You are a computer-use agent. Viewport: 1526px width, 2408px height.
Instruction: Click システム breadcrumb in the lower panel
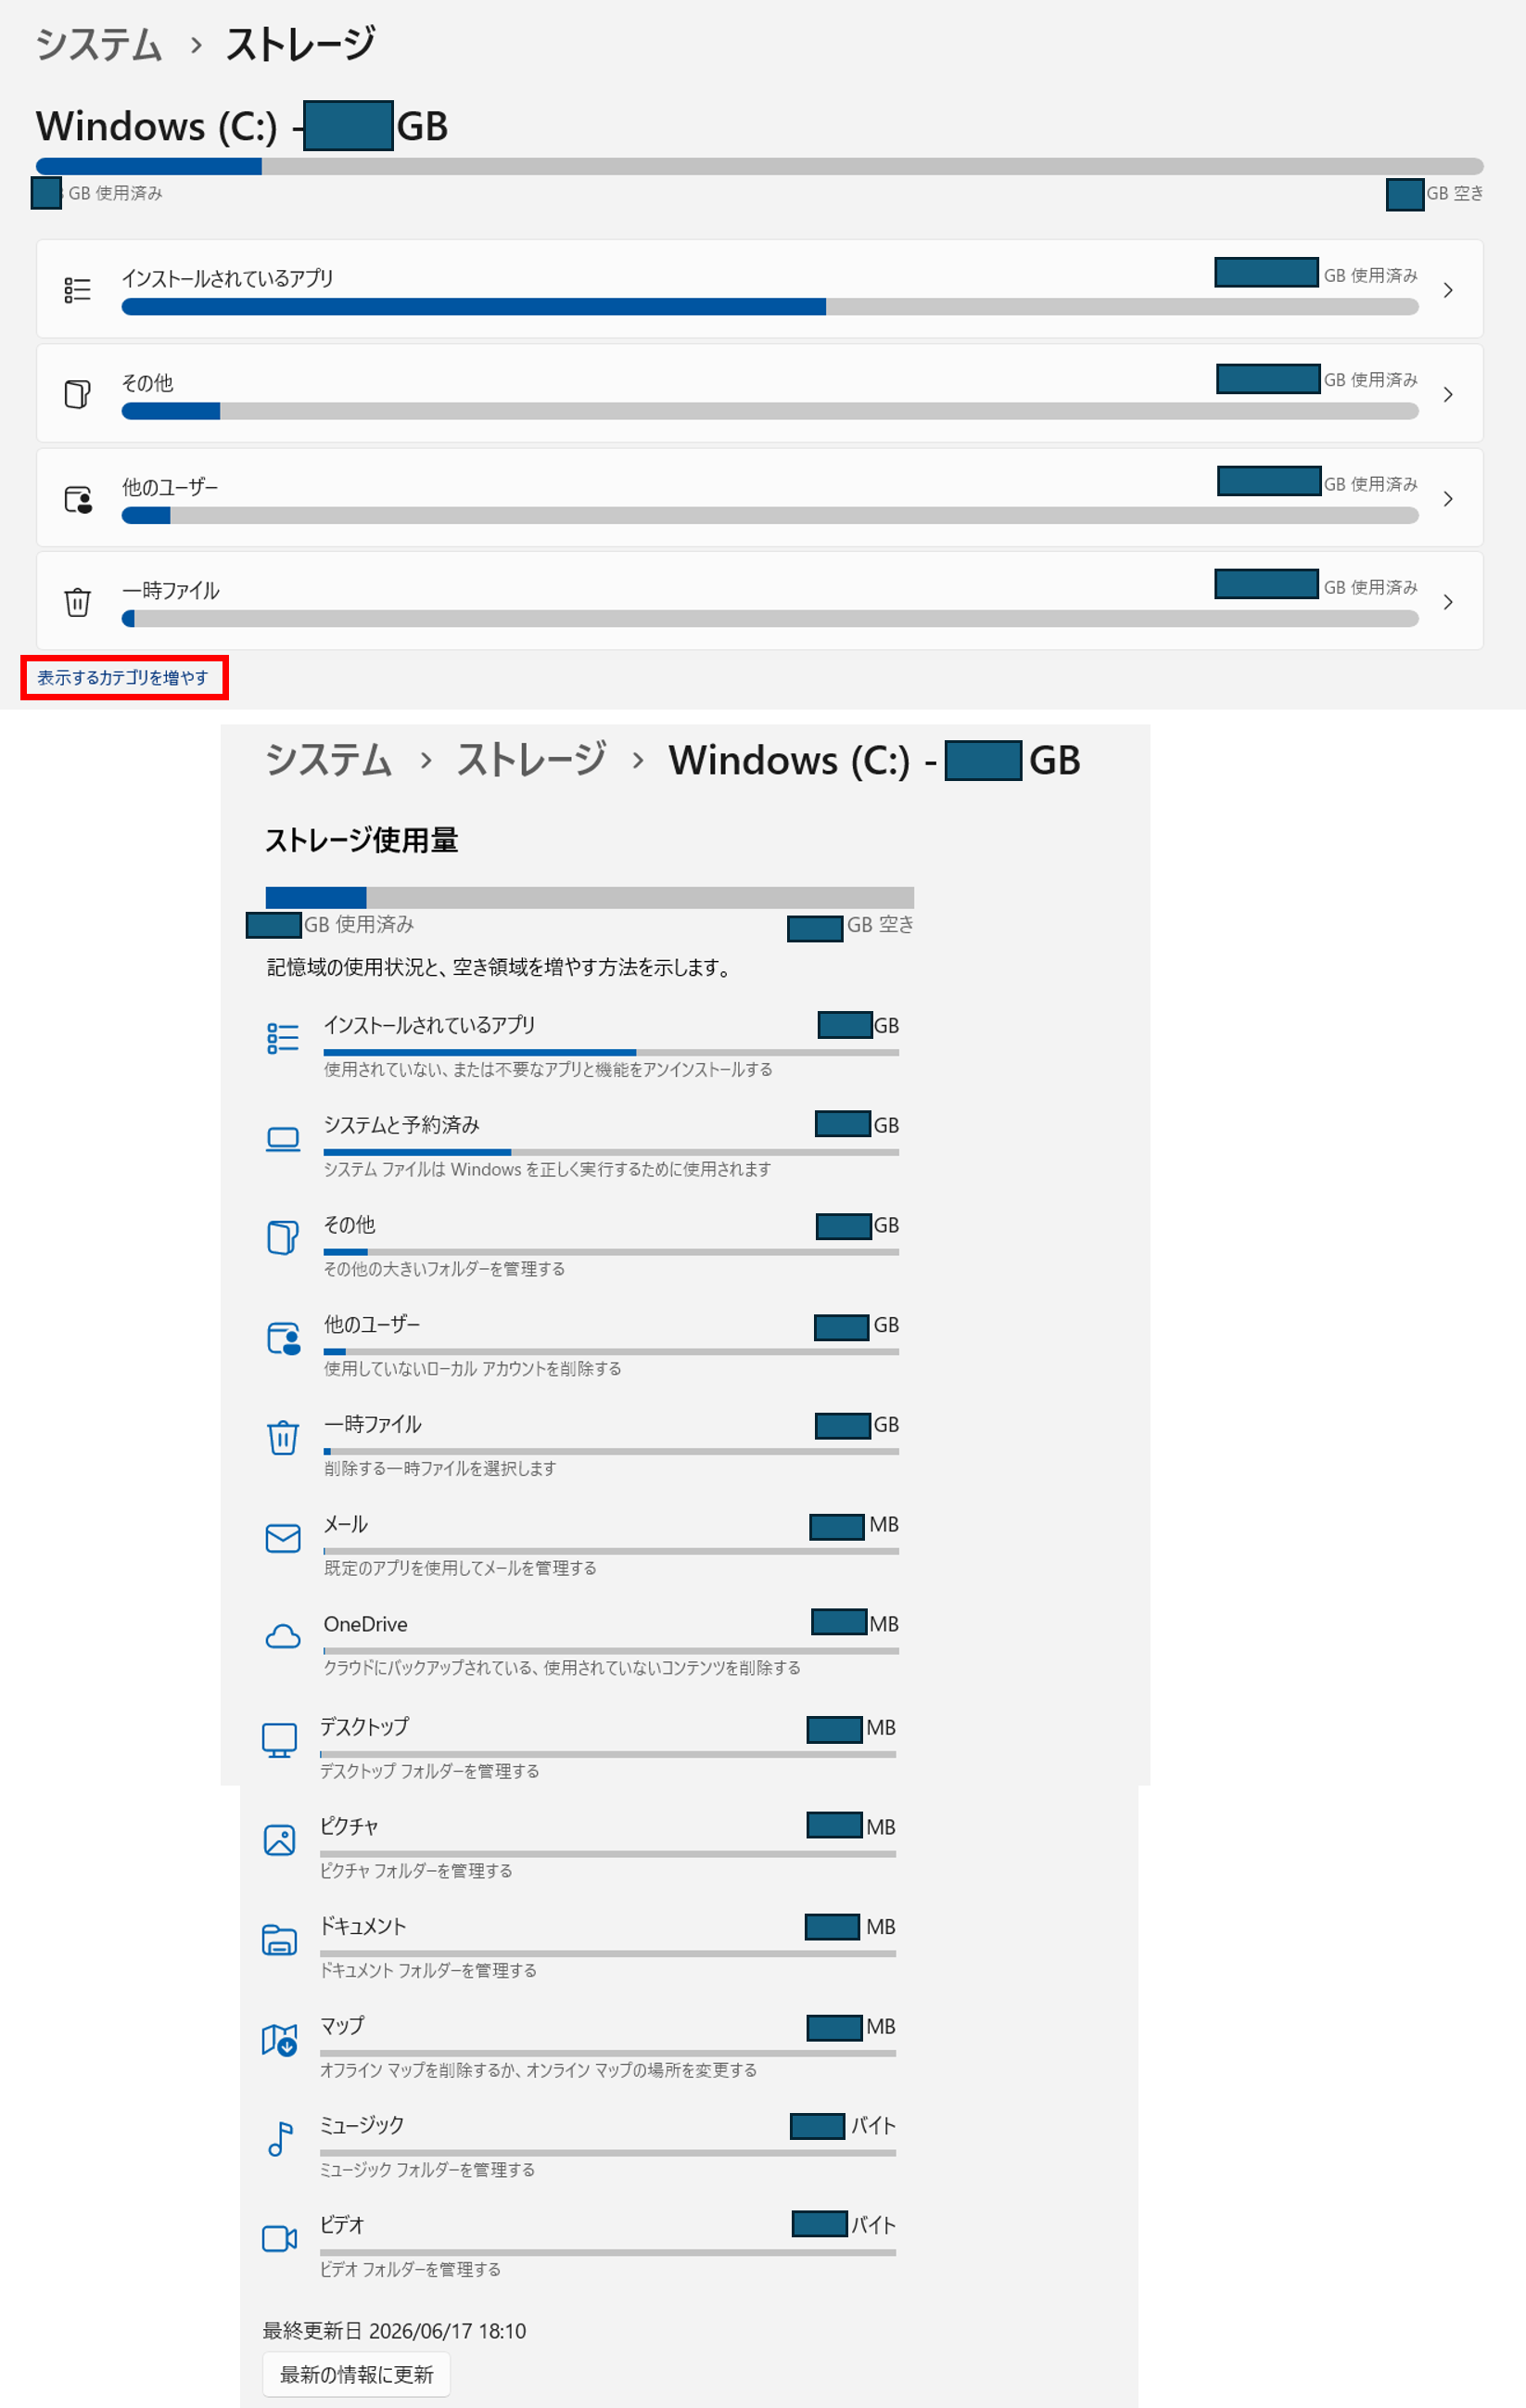pyautogui.click(x=329, y=760)
